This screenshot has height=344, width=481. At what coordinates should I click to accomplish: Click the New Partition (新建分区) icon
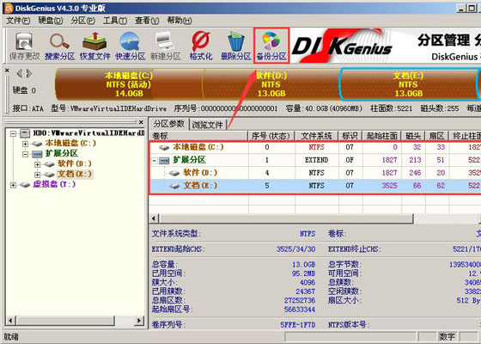click(x=165, y=46)
